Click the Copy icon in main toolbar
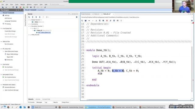 click(x=13, y=7)
